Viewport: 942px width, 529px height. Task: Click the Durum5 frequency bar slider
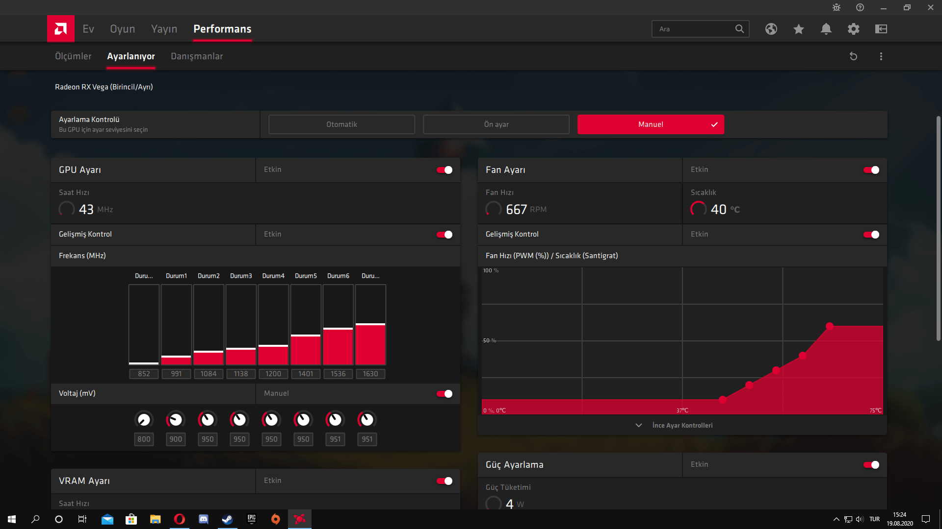(x=306, y=336)
